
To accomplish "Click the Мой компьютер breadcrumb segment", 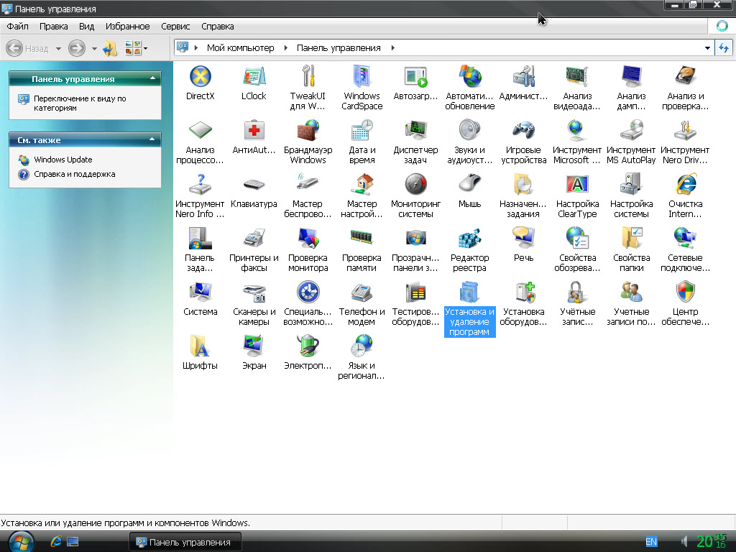I will tap(240, 48).
